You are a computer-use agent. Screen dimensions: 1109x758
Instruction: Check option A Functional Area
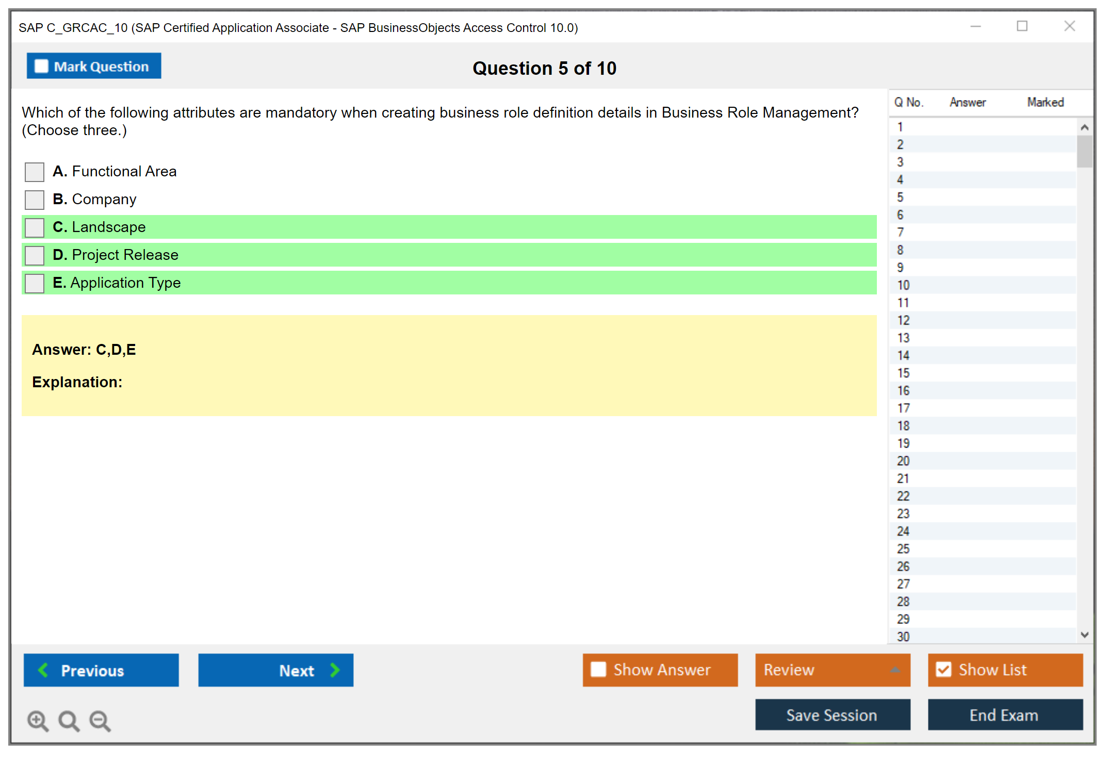(35, 172)
